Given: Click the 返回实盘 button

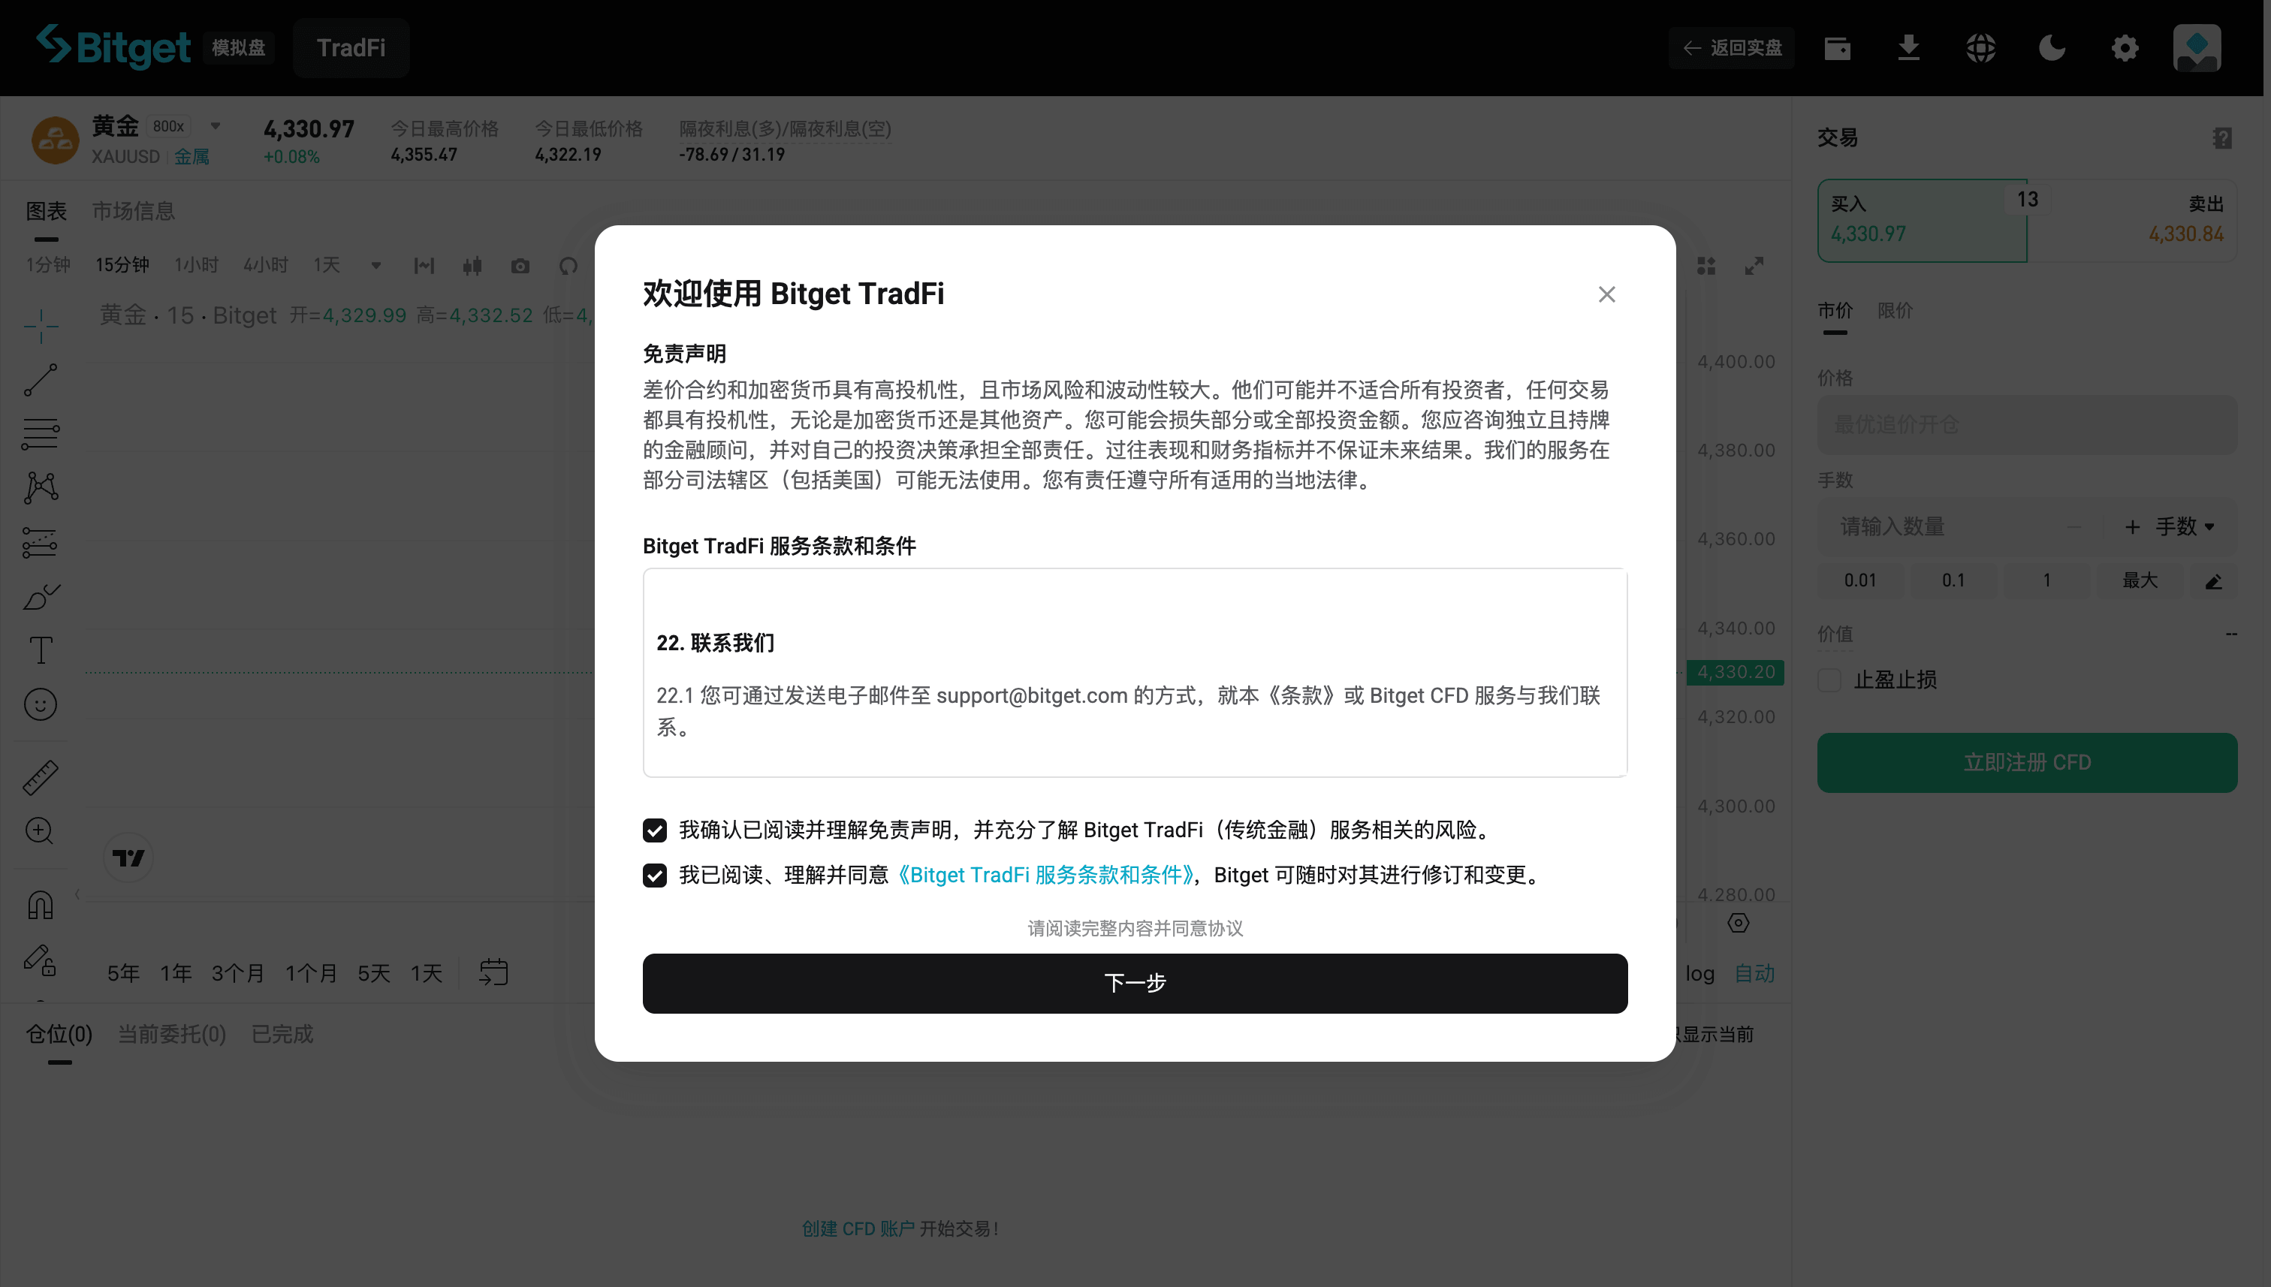Looking at the screenshot, I should 1732,48.
